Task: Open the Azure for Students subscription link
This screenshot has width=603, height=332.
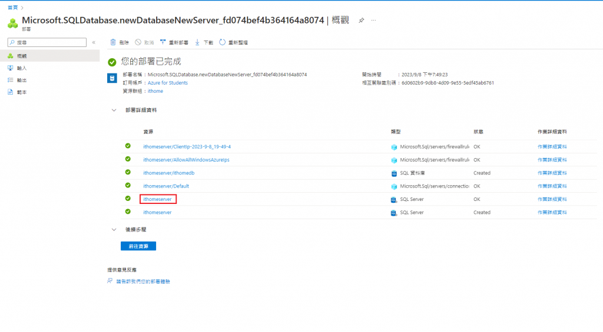Action: [168, 82]
